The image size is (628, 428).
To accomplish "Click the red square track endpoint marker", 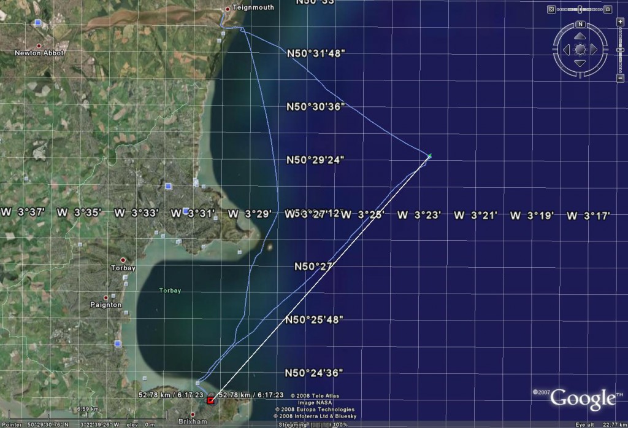I will coord(211,400).
